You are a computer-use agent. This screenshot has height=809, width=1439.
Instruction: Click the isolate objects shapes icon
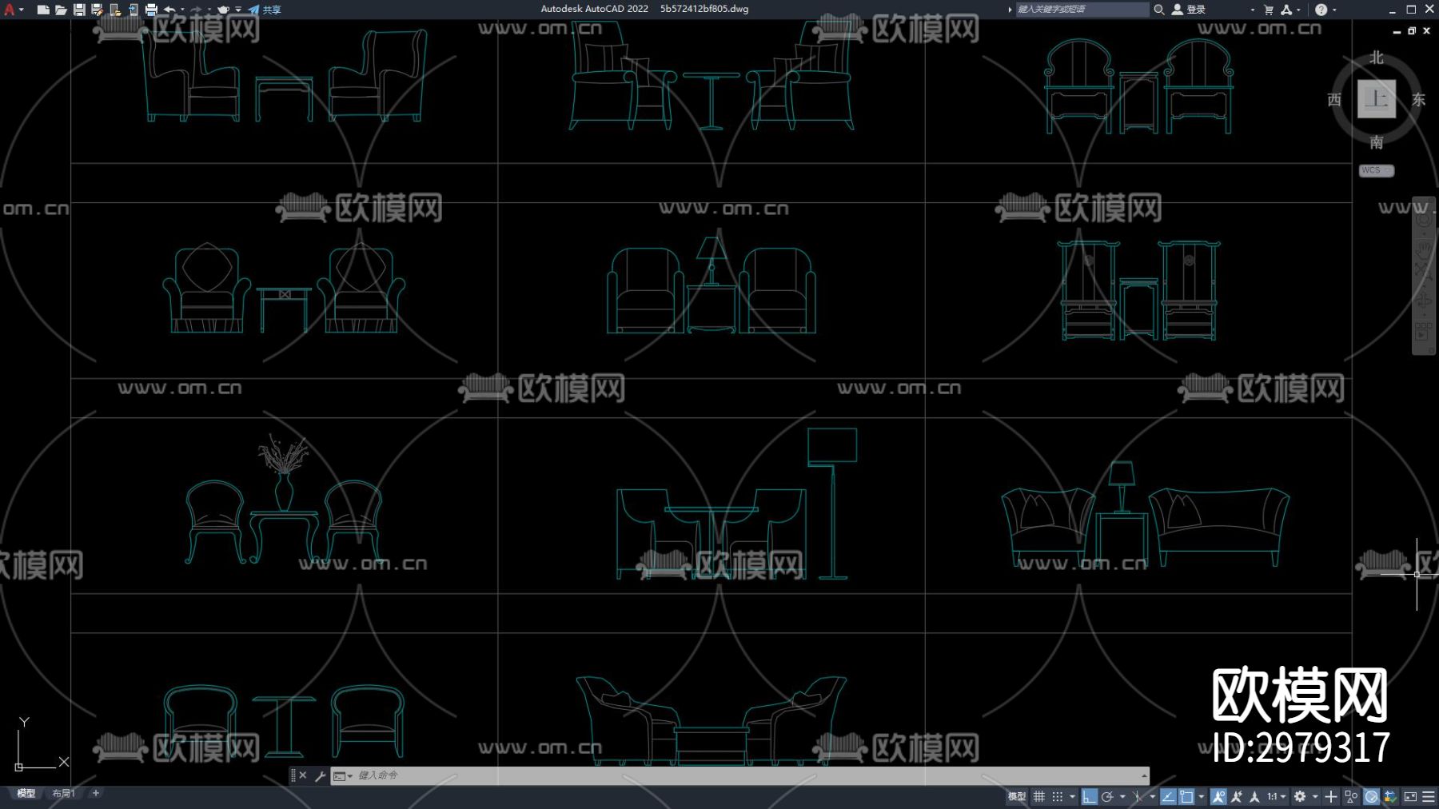pos(1352,796)
